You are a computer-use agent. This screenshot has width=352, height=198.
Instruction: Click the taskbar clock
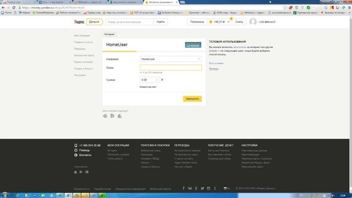(343, 196)
